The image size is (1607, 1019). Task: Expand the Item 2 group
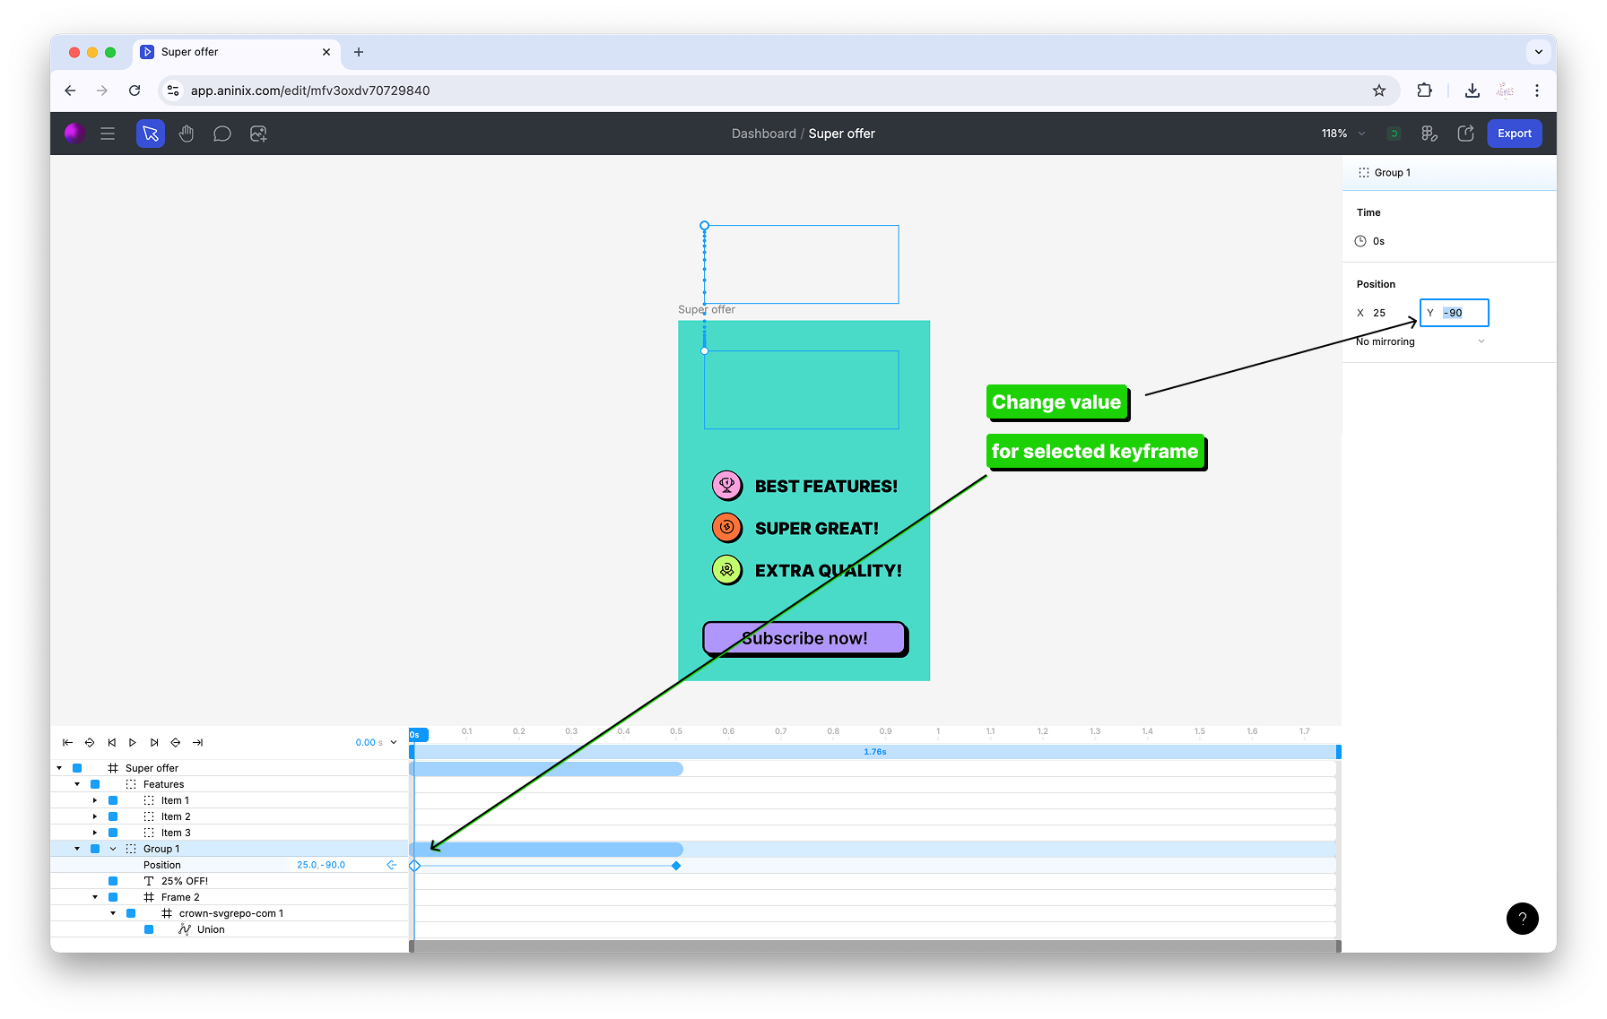95,816
